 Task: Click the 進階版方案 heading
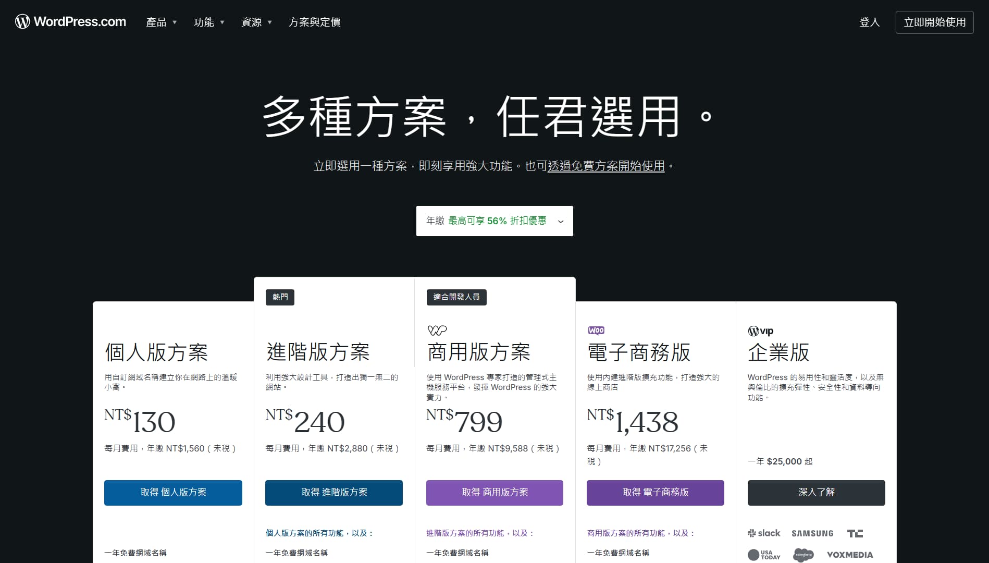(318, 352)
